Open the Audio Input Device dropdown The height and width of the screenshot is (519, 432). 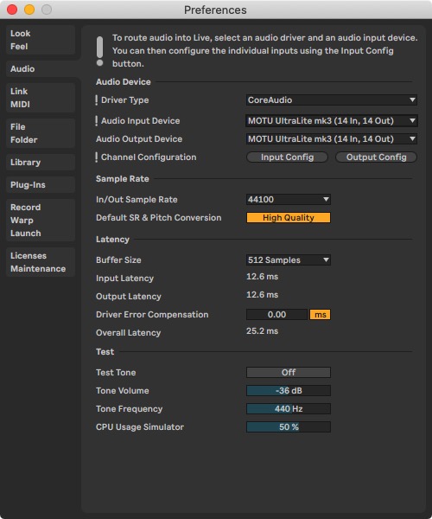click(x=332, y=121)
